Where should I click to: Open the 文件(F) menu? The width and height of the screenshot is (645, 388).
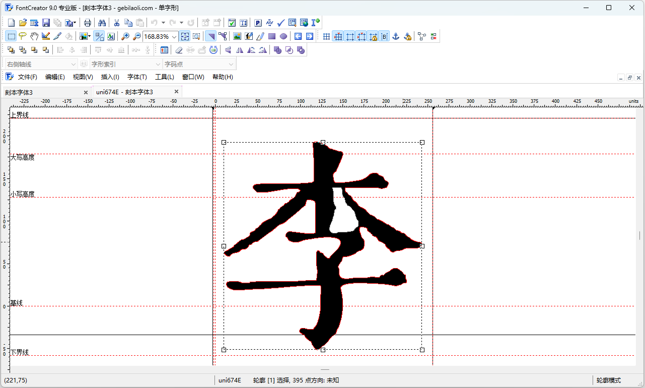(28, 77)
